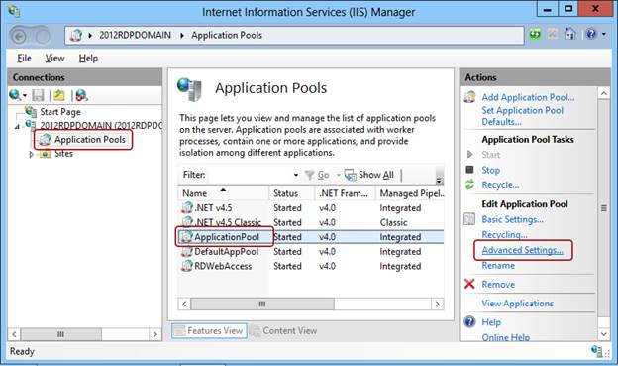Click the blue Help question-mark toolbar icon

tap(591, 35)
